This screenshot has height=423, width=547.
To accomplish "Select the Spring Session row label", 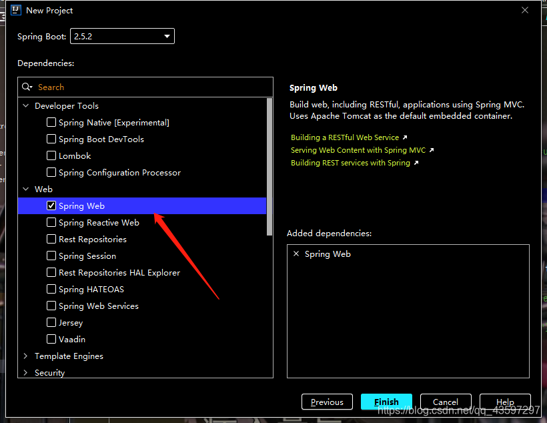I will pos(87,256).
